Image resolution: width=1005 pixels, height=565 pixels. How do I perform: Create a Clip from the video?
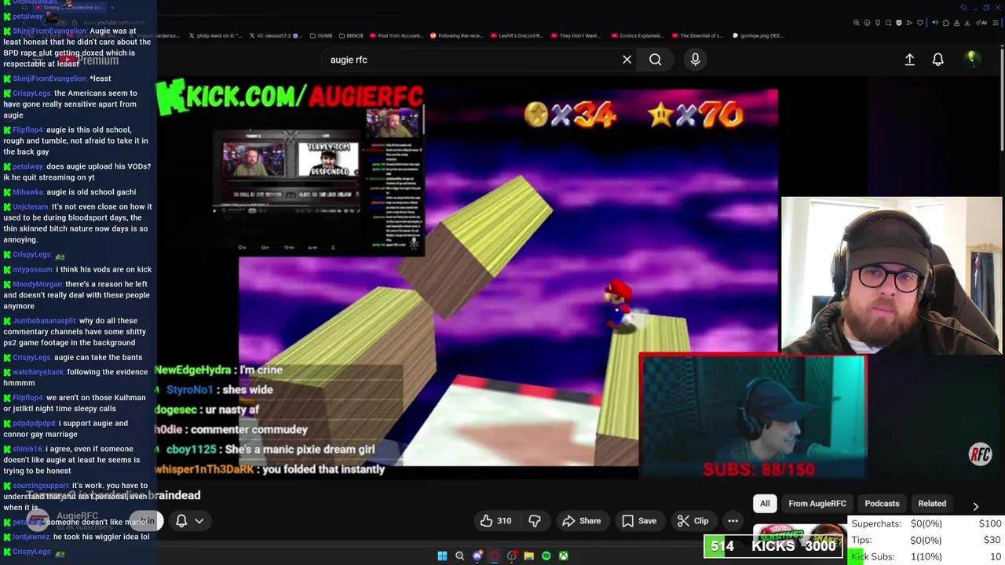(693, 521)
